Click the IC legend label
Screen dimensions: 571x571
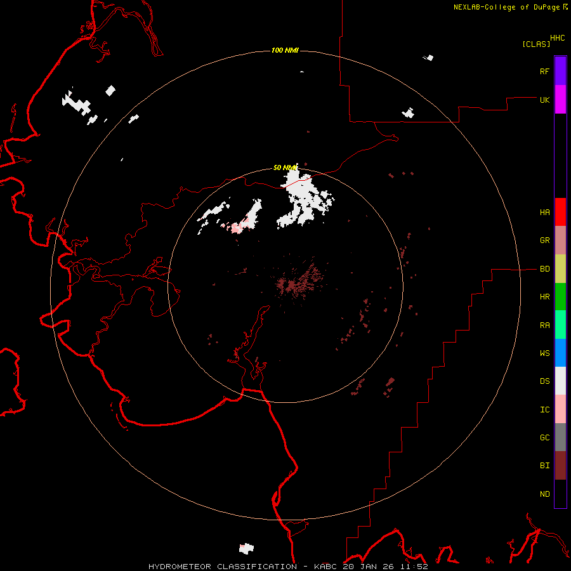(544, 410)
